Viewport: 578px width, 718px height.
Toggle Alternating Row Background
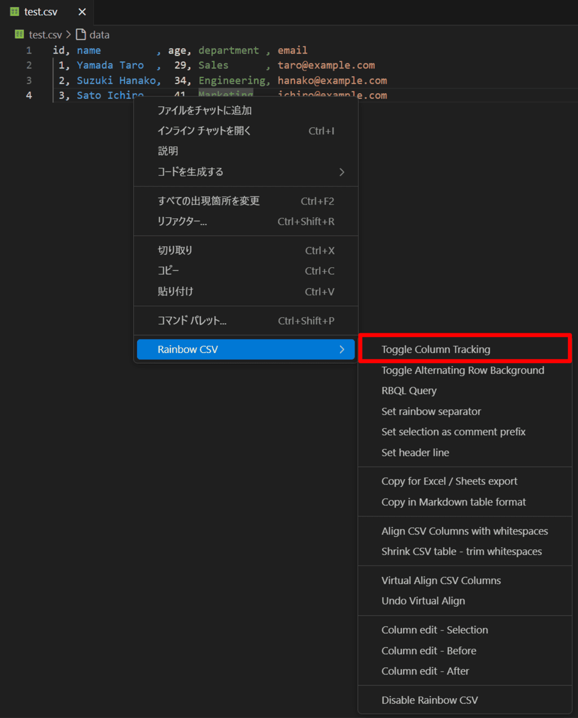pos(462,370)
